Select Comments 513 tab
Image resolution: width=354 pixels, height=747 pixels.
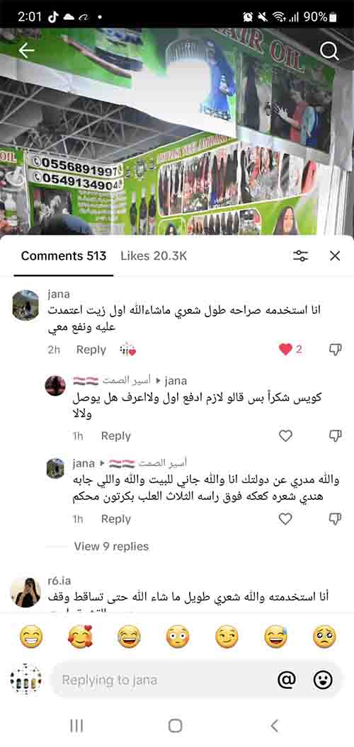(x=64, y=256)
